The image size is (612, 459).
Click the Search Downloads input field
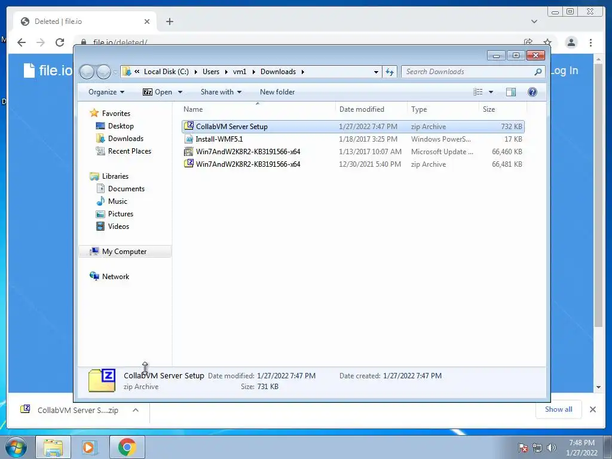pyautogui.click(x=469, y=72)
